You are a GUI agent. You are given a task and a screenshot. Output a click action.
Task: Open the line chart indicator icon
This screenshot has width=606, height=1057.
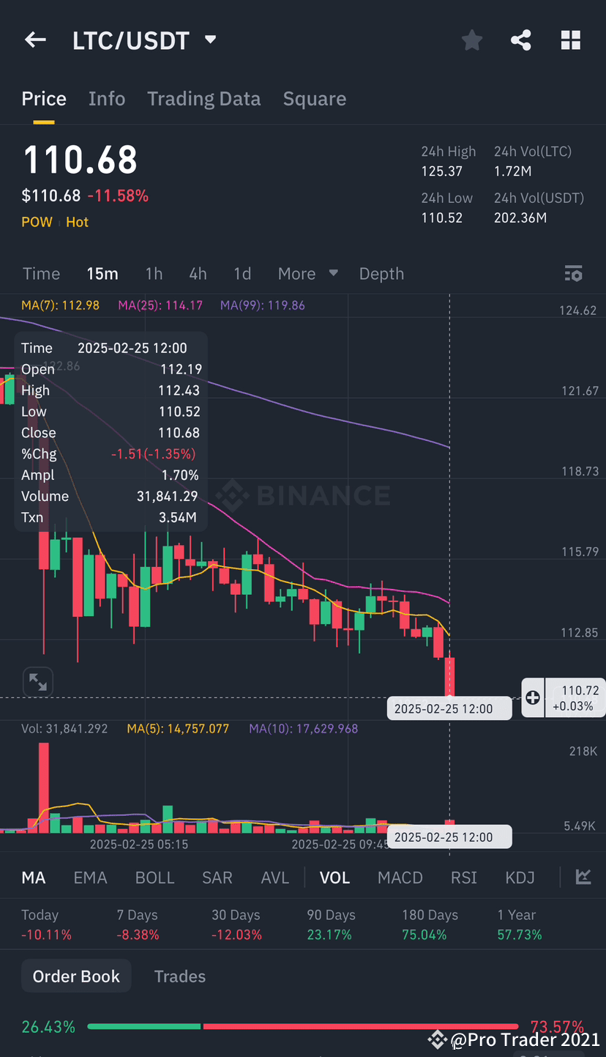tap(583, 877)
